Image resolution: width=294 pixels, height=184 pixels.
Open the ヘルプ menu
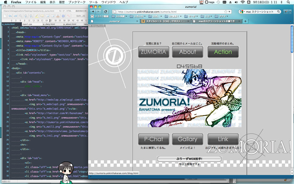click(123, 2)
